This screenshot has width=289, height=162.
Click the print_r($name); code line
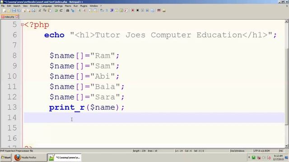[87, 107]
